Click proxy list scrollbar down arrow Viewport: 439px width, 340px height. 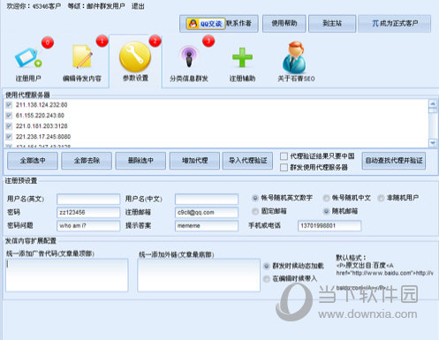pos(433,143)
